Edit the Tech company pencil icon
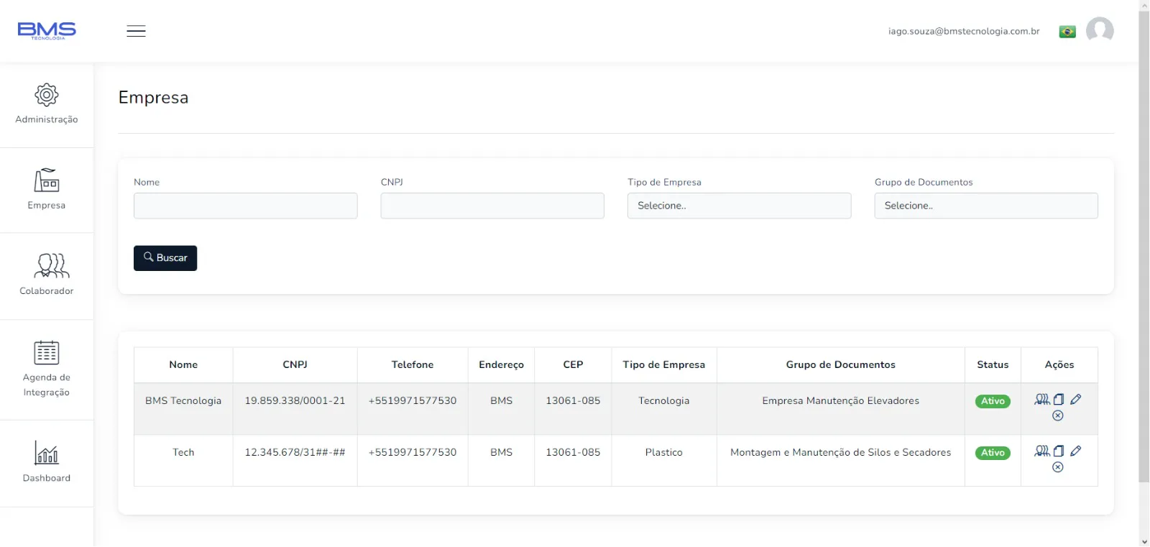This screenshot has height=547, width=1150. pyautogui.click(x=1076, y=451)
